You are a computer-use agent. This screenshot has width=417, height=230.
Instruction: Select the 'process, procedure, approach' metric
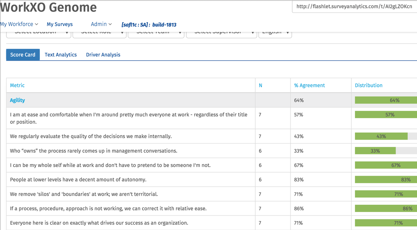tap(108, 209)
